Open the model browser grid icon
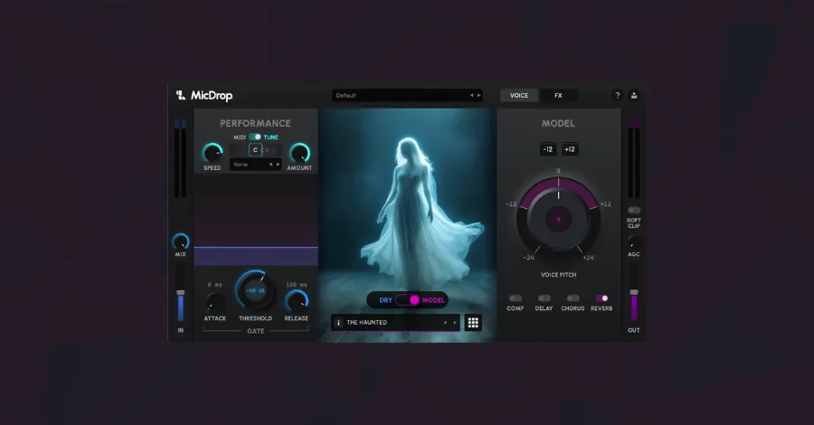The height and width of the screenshot is (425, 814). point(473,323)
